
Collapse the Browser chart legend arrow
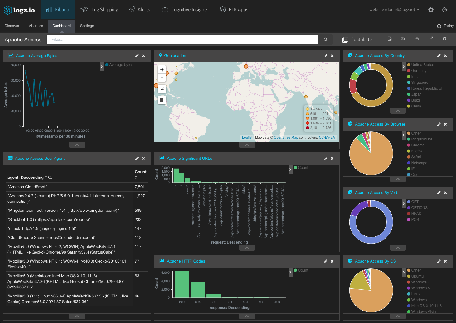click(x=404, y=135)
